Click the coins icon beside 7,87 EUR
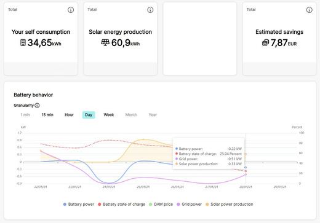The height and width of the screenshot is (223, 320). (x=265, y=43)
